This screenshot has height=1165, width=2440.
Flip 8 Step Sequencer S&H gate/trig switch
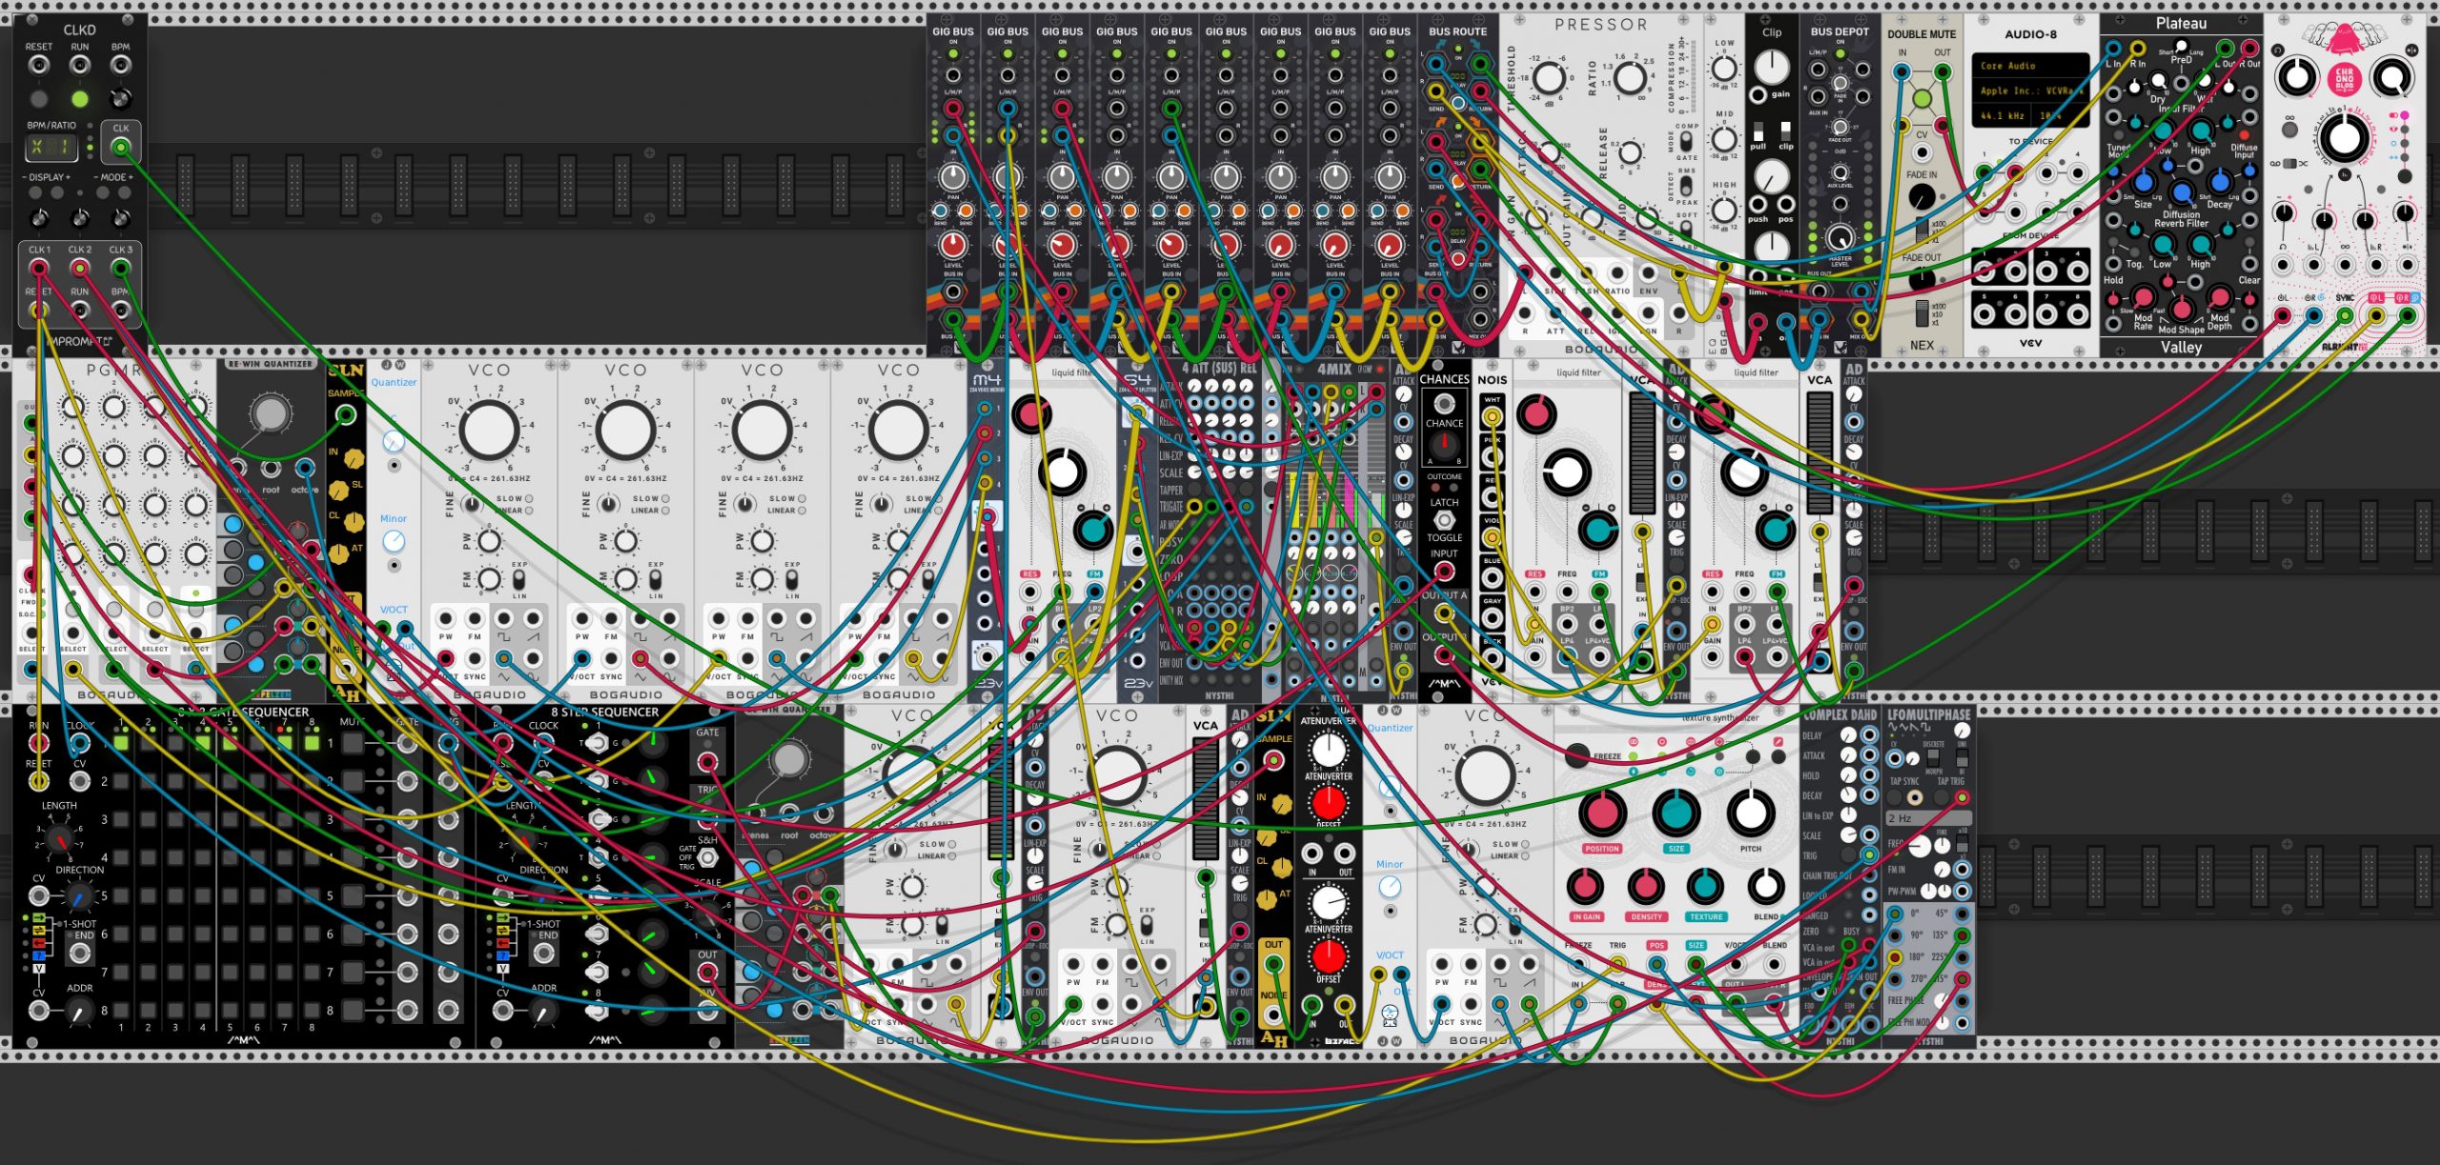click(x=706, y=857)
